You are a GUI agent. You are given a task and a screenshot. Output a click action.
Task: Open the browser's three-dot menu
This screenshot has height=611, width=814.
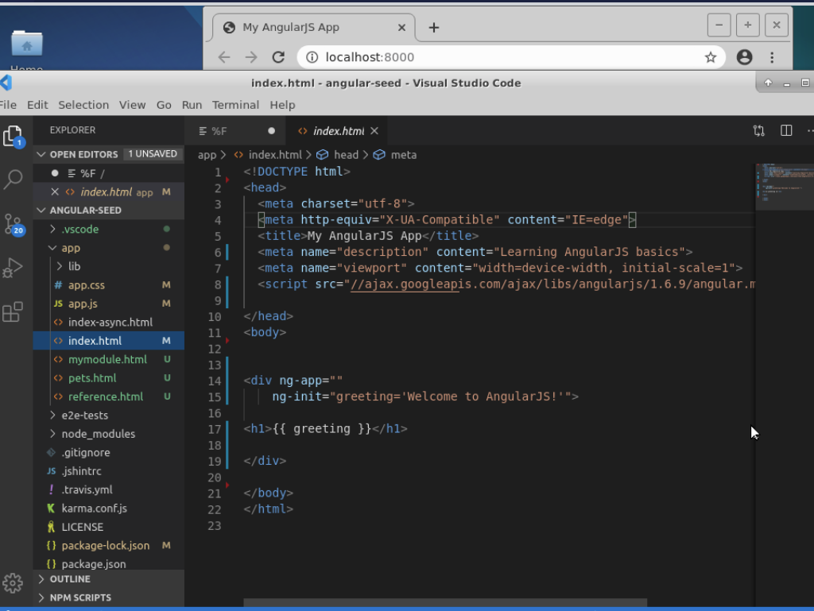pyautogui.click(x=772, y=56)
